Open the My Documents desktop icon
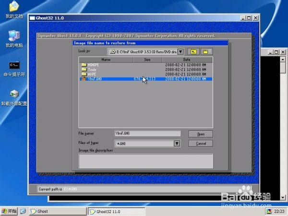Viewport: 288px width, 216px height. (x=14, y=10)
